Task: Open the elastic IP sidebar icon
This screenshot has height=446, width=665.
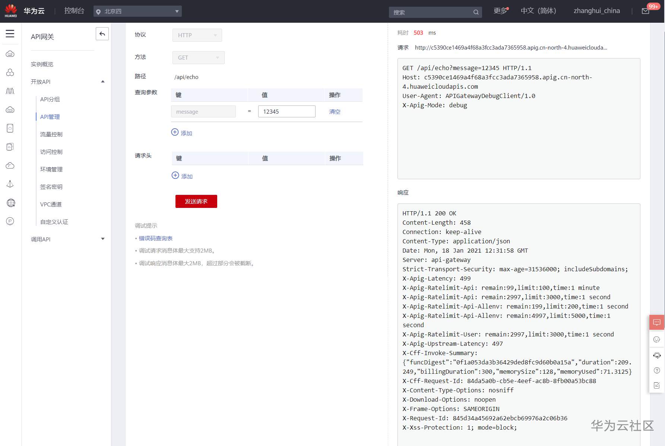Action: [x=10, y=221]
